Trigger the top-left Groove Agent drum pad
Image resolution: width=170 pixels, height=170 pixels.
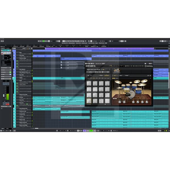tap(89, 83)
